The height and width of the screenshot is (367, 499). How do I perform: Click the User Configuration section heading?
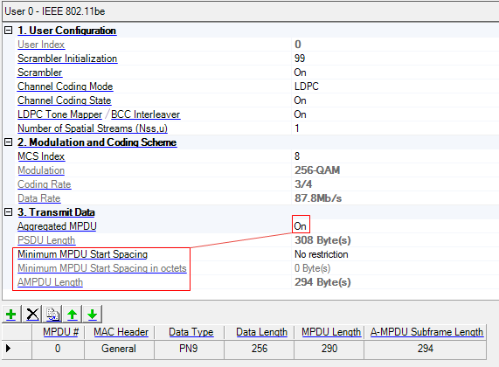(66, 31)
